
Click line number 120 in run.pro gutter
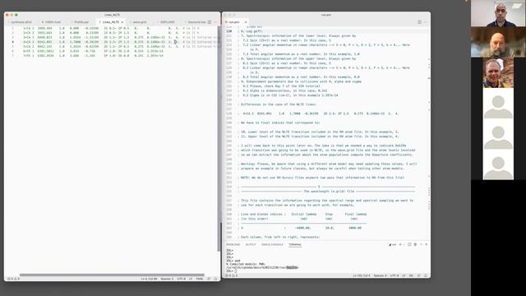(x=229, y=31)
